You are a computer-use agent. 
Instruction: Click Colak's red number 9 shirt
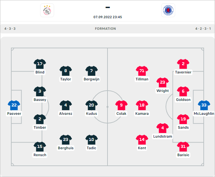(121, 105)
